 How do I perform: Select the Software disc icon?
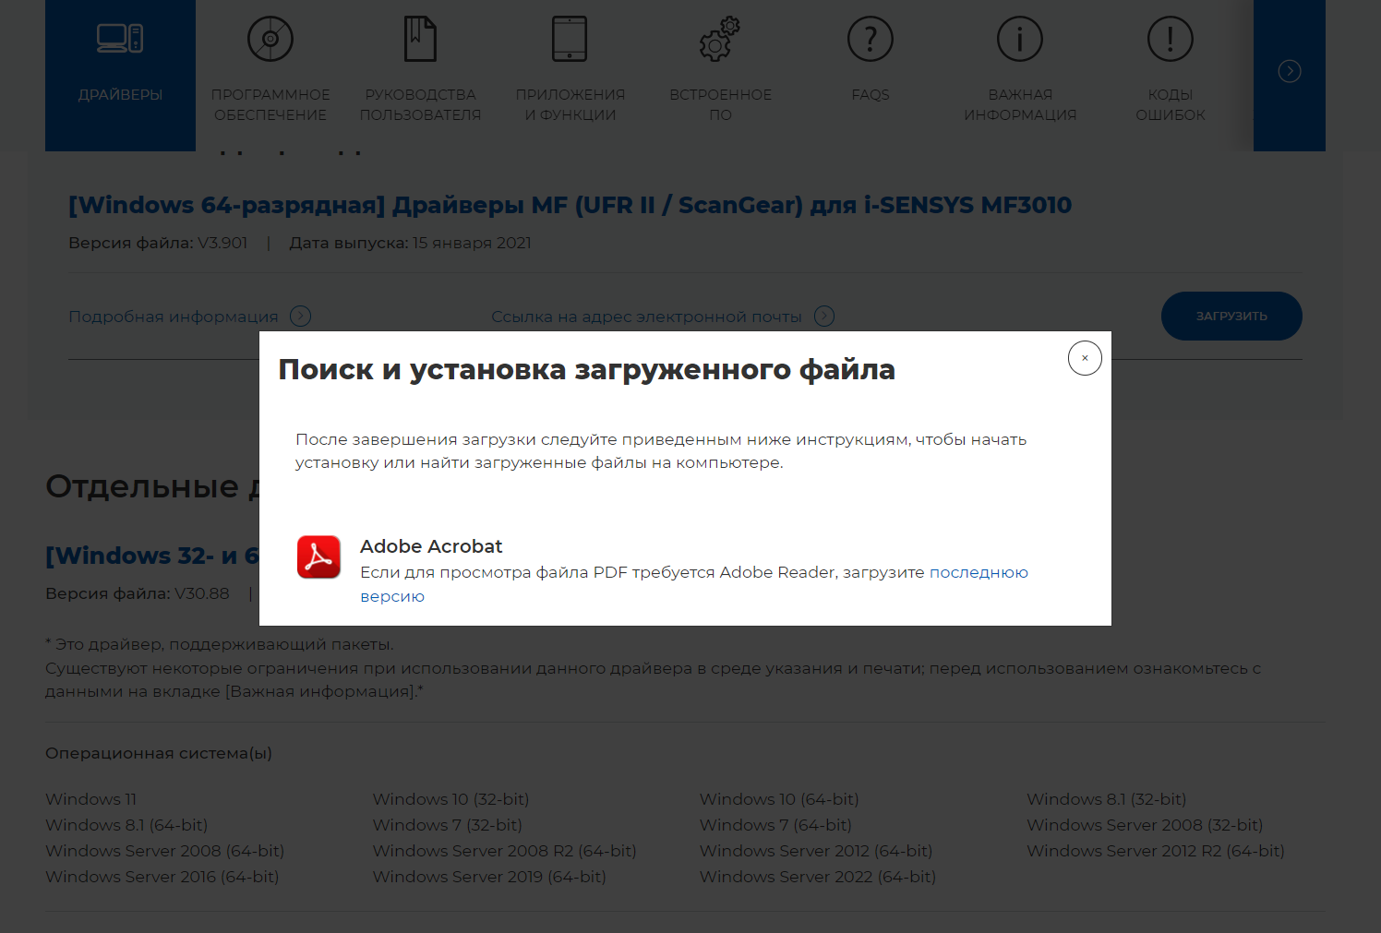(270, 39)
